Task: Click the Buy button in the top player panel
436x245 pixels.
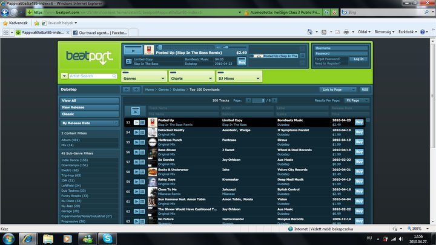Action: (x=242, y=61)
